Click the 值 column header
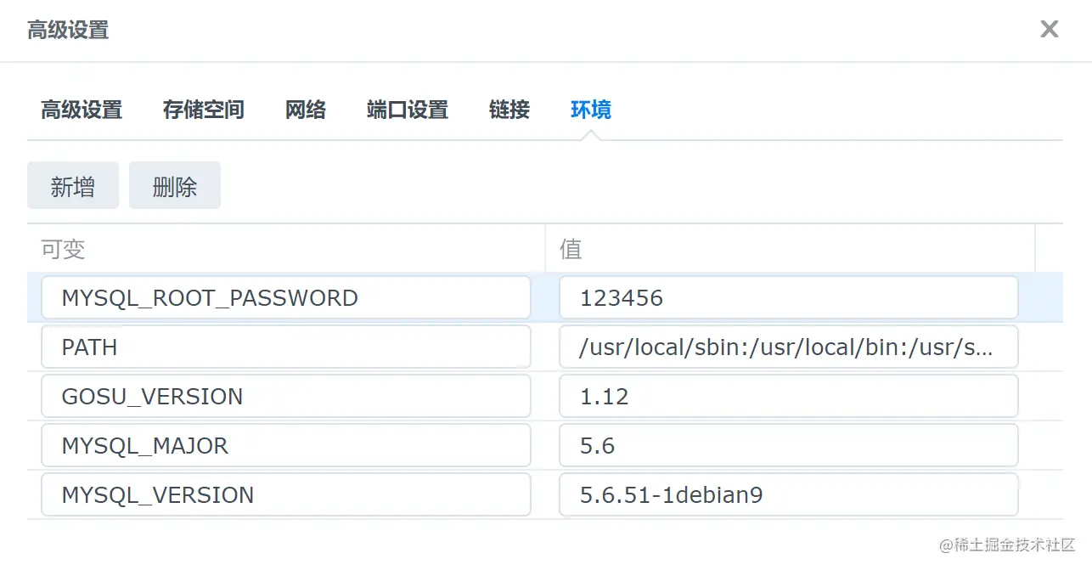The image size is (1092, 570). [x=790, y=249]
